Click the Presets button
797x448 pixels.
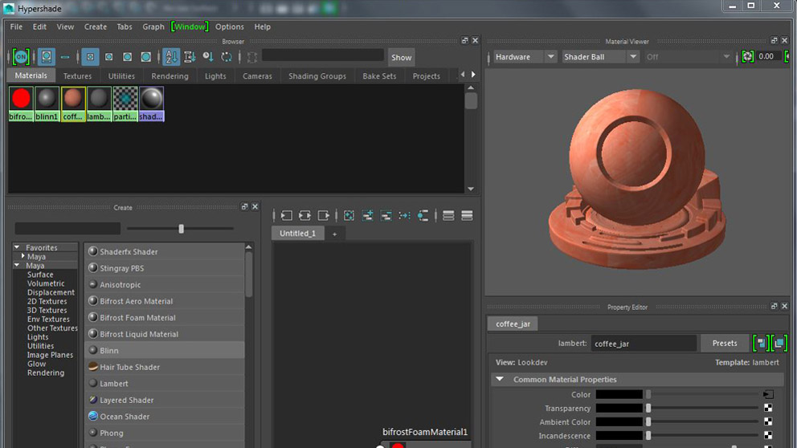[724, 343]
